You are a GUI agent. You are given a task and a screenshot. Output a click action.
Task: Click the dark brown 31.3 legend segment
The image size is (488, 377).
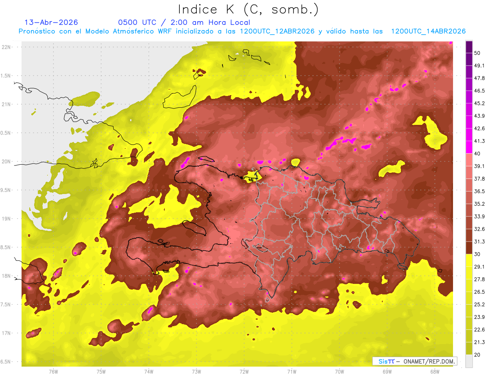469,248
